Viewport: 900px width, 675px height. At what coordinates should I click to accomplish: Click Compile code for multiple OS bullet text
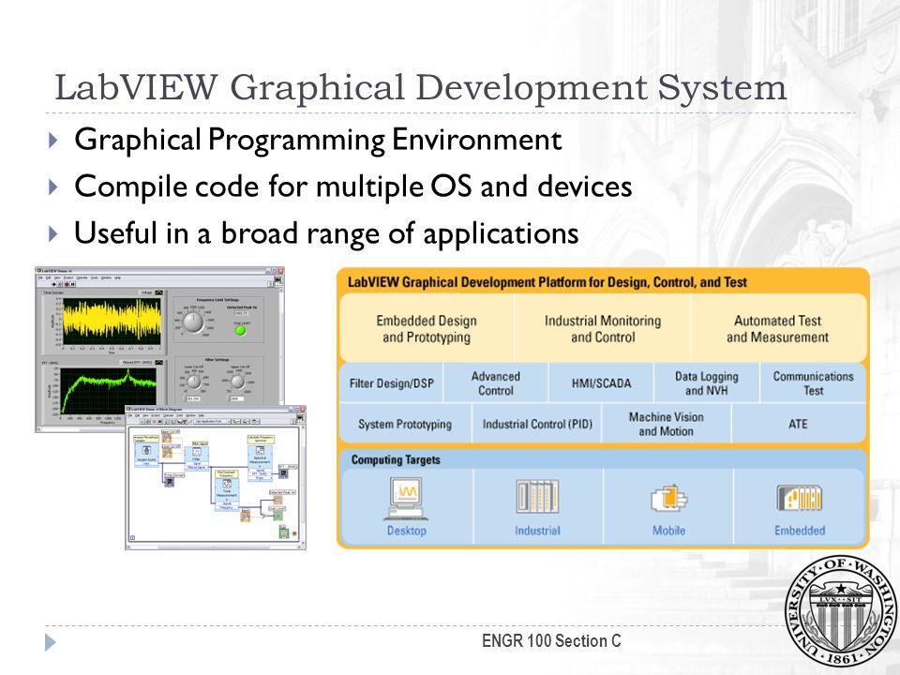click(x=353, y=187)
